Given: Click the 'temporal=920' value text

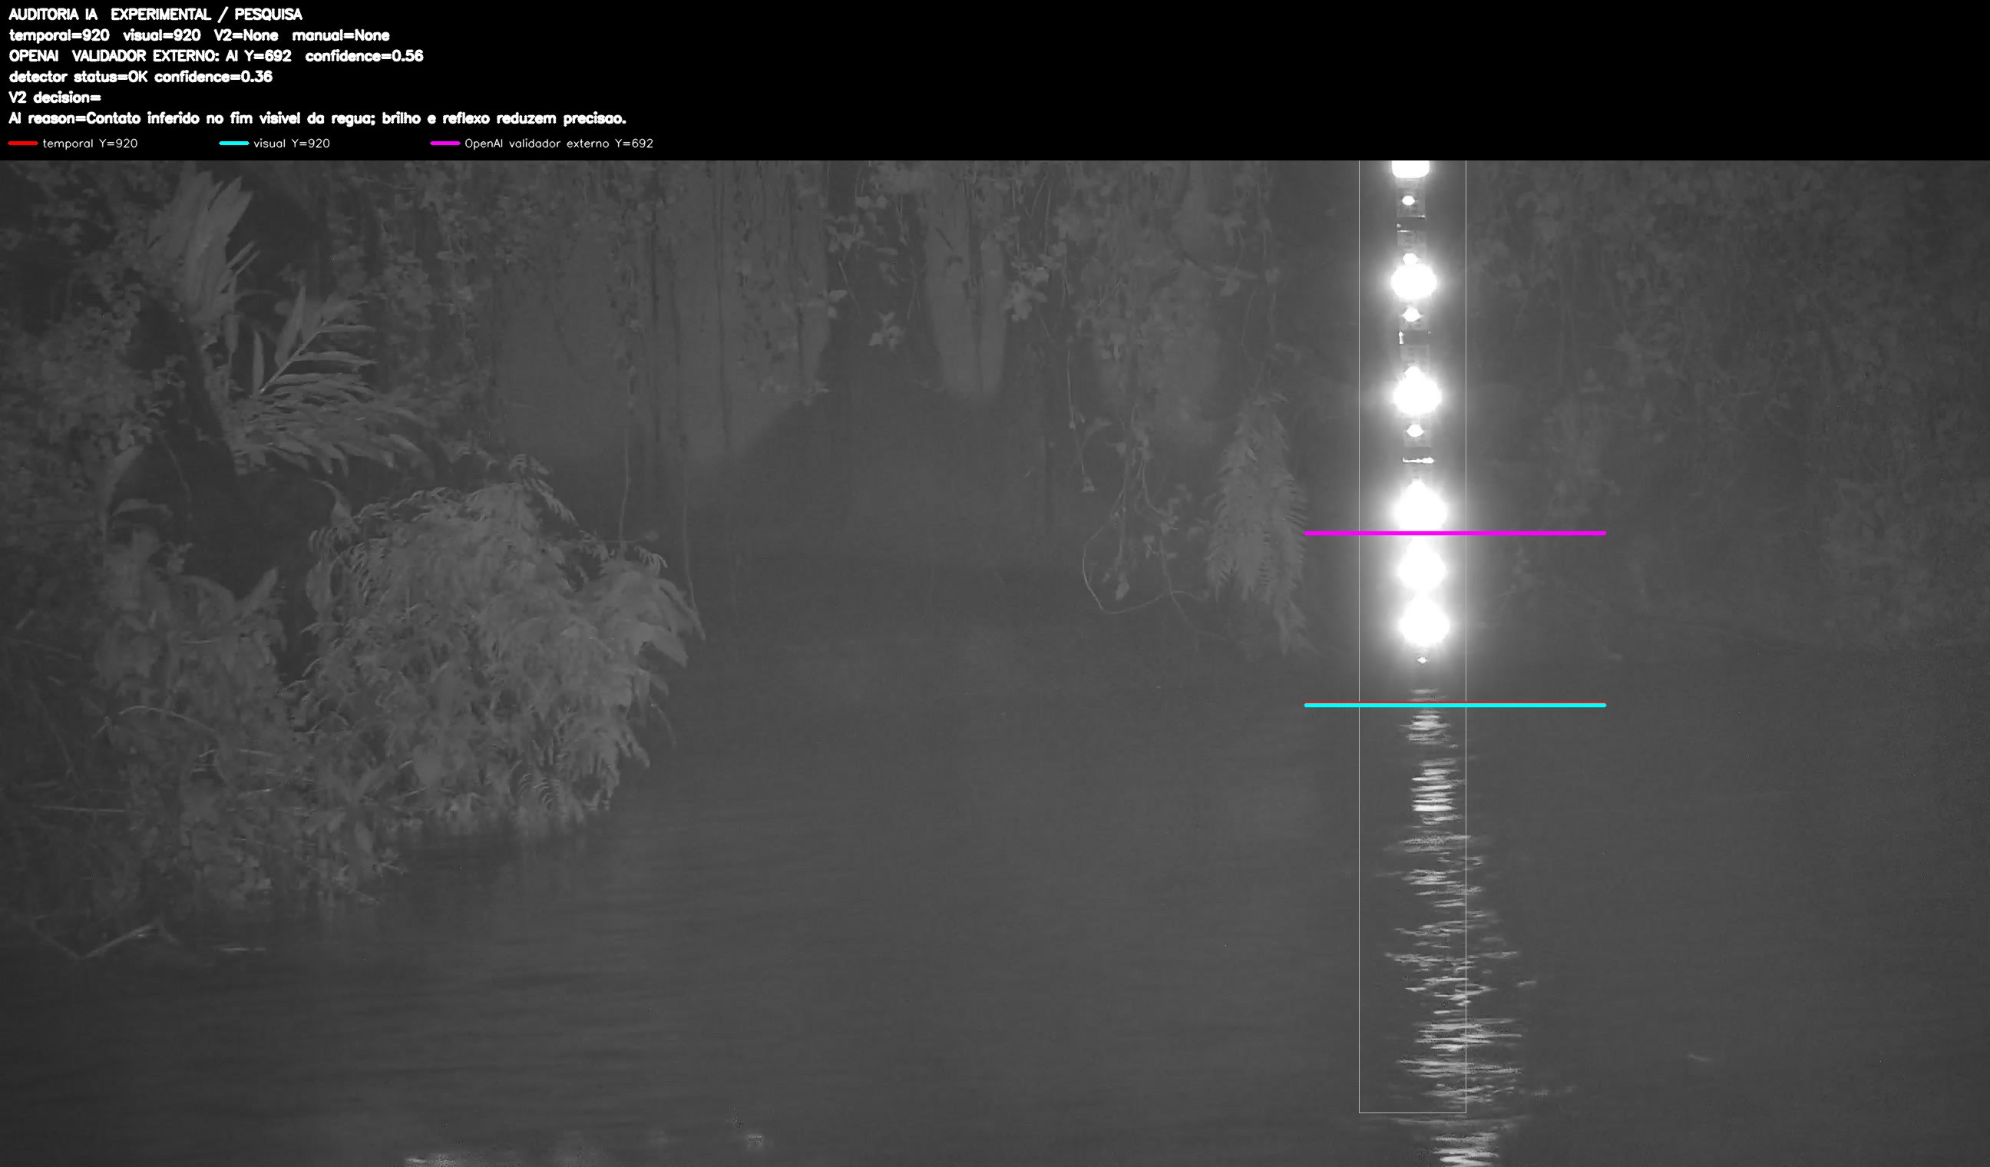Looking at the screenshot, I should coord(59,35).
